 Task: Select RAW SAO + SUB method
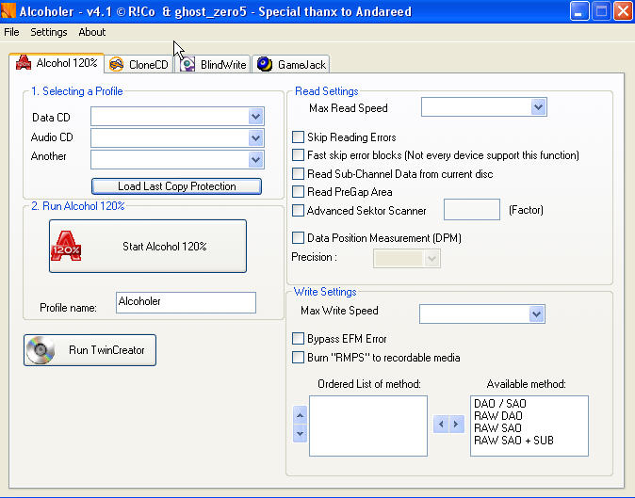click(x=513, y=441)
